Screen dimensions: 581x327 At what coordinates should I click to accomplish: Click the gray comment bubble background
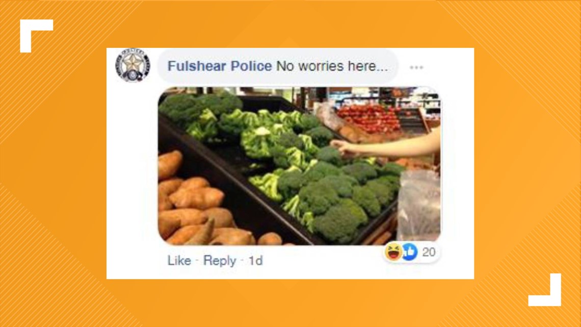(278, 66)
